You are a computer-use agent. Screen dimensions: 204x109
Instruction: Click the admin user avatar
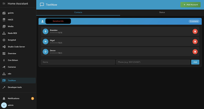pyautogui.click(x=4, y=105)
